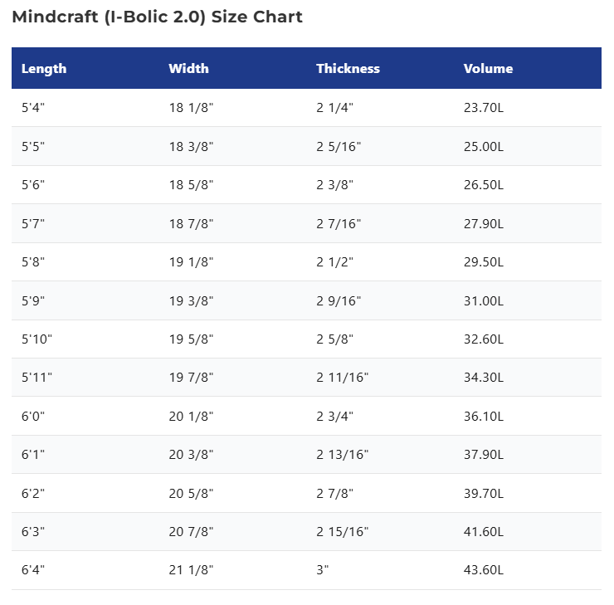Click the 2 3/8" thickness cell

tap(335, 185)
